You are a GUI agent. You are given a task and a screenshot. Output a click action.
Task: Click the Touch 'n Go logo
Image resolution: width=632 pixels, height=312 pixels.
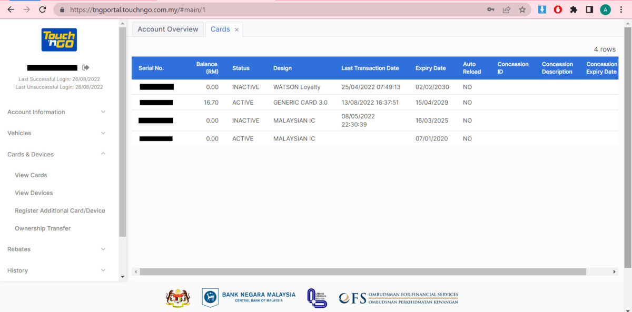pos(59,40)
